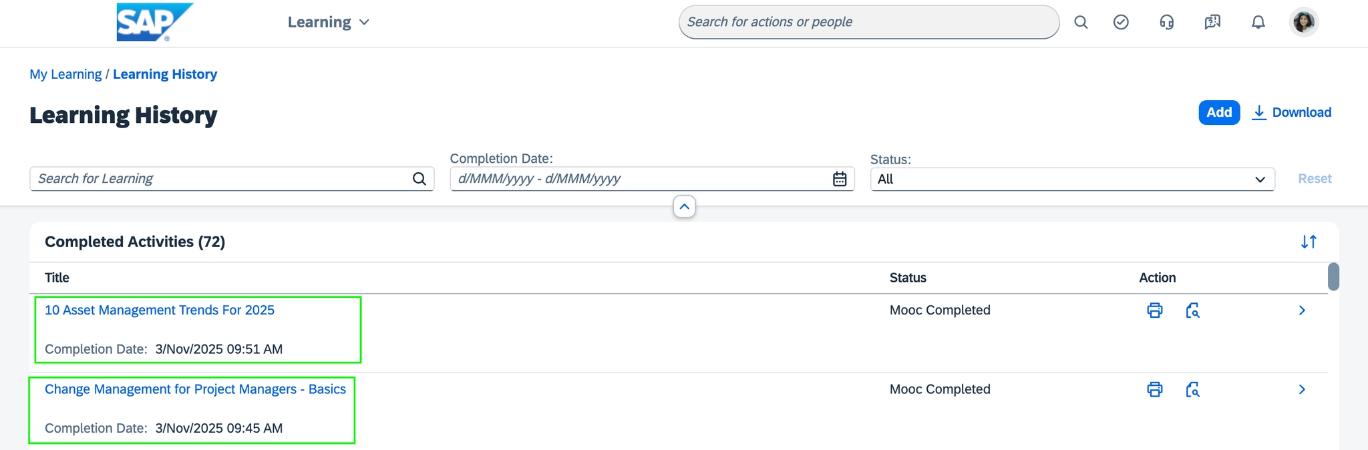Open the to-do checkmark icon in header

click(1121, 22)
